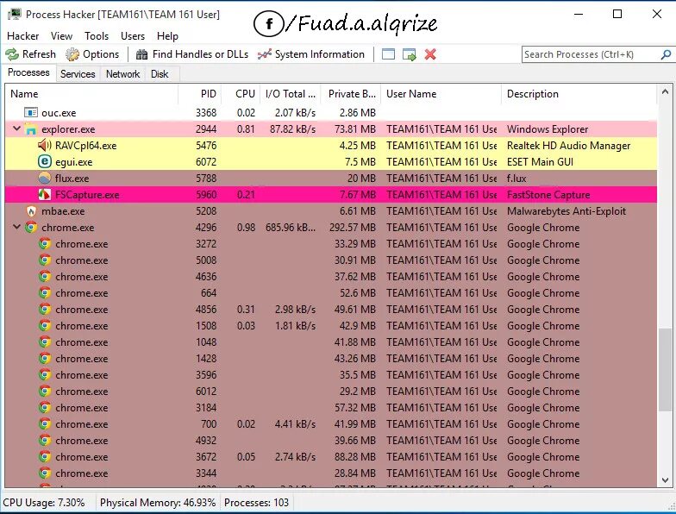
Task: Select the chrome.exe row PID 4932
Action: (x=331, y=440)
